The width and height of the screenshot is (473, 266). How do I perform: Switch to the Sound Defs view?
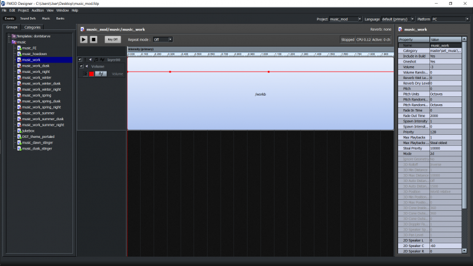(x=28, y=18)
